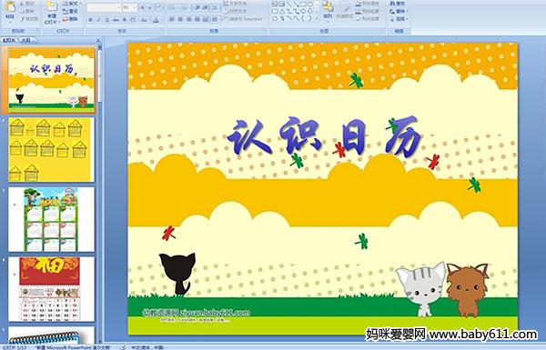The height and width of the screenshot is (350, 546).
Task: Open the font size dropdown
Action: (x=129, y=7)
